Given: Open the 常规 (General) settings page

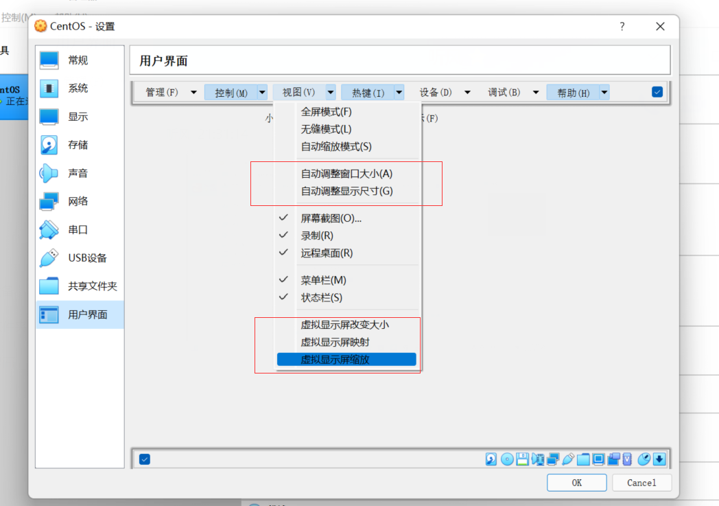Looking at the screenshot, I should coord(80,60).
